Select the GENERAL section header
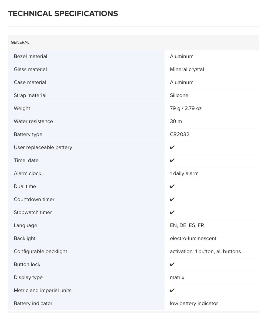Image resolution: width=259 pixels, height=313 pixels. (x=20, y=42)
